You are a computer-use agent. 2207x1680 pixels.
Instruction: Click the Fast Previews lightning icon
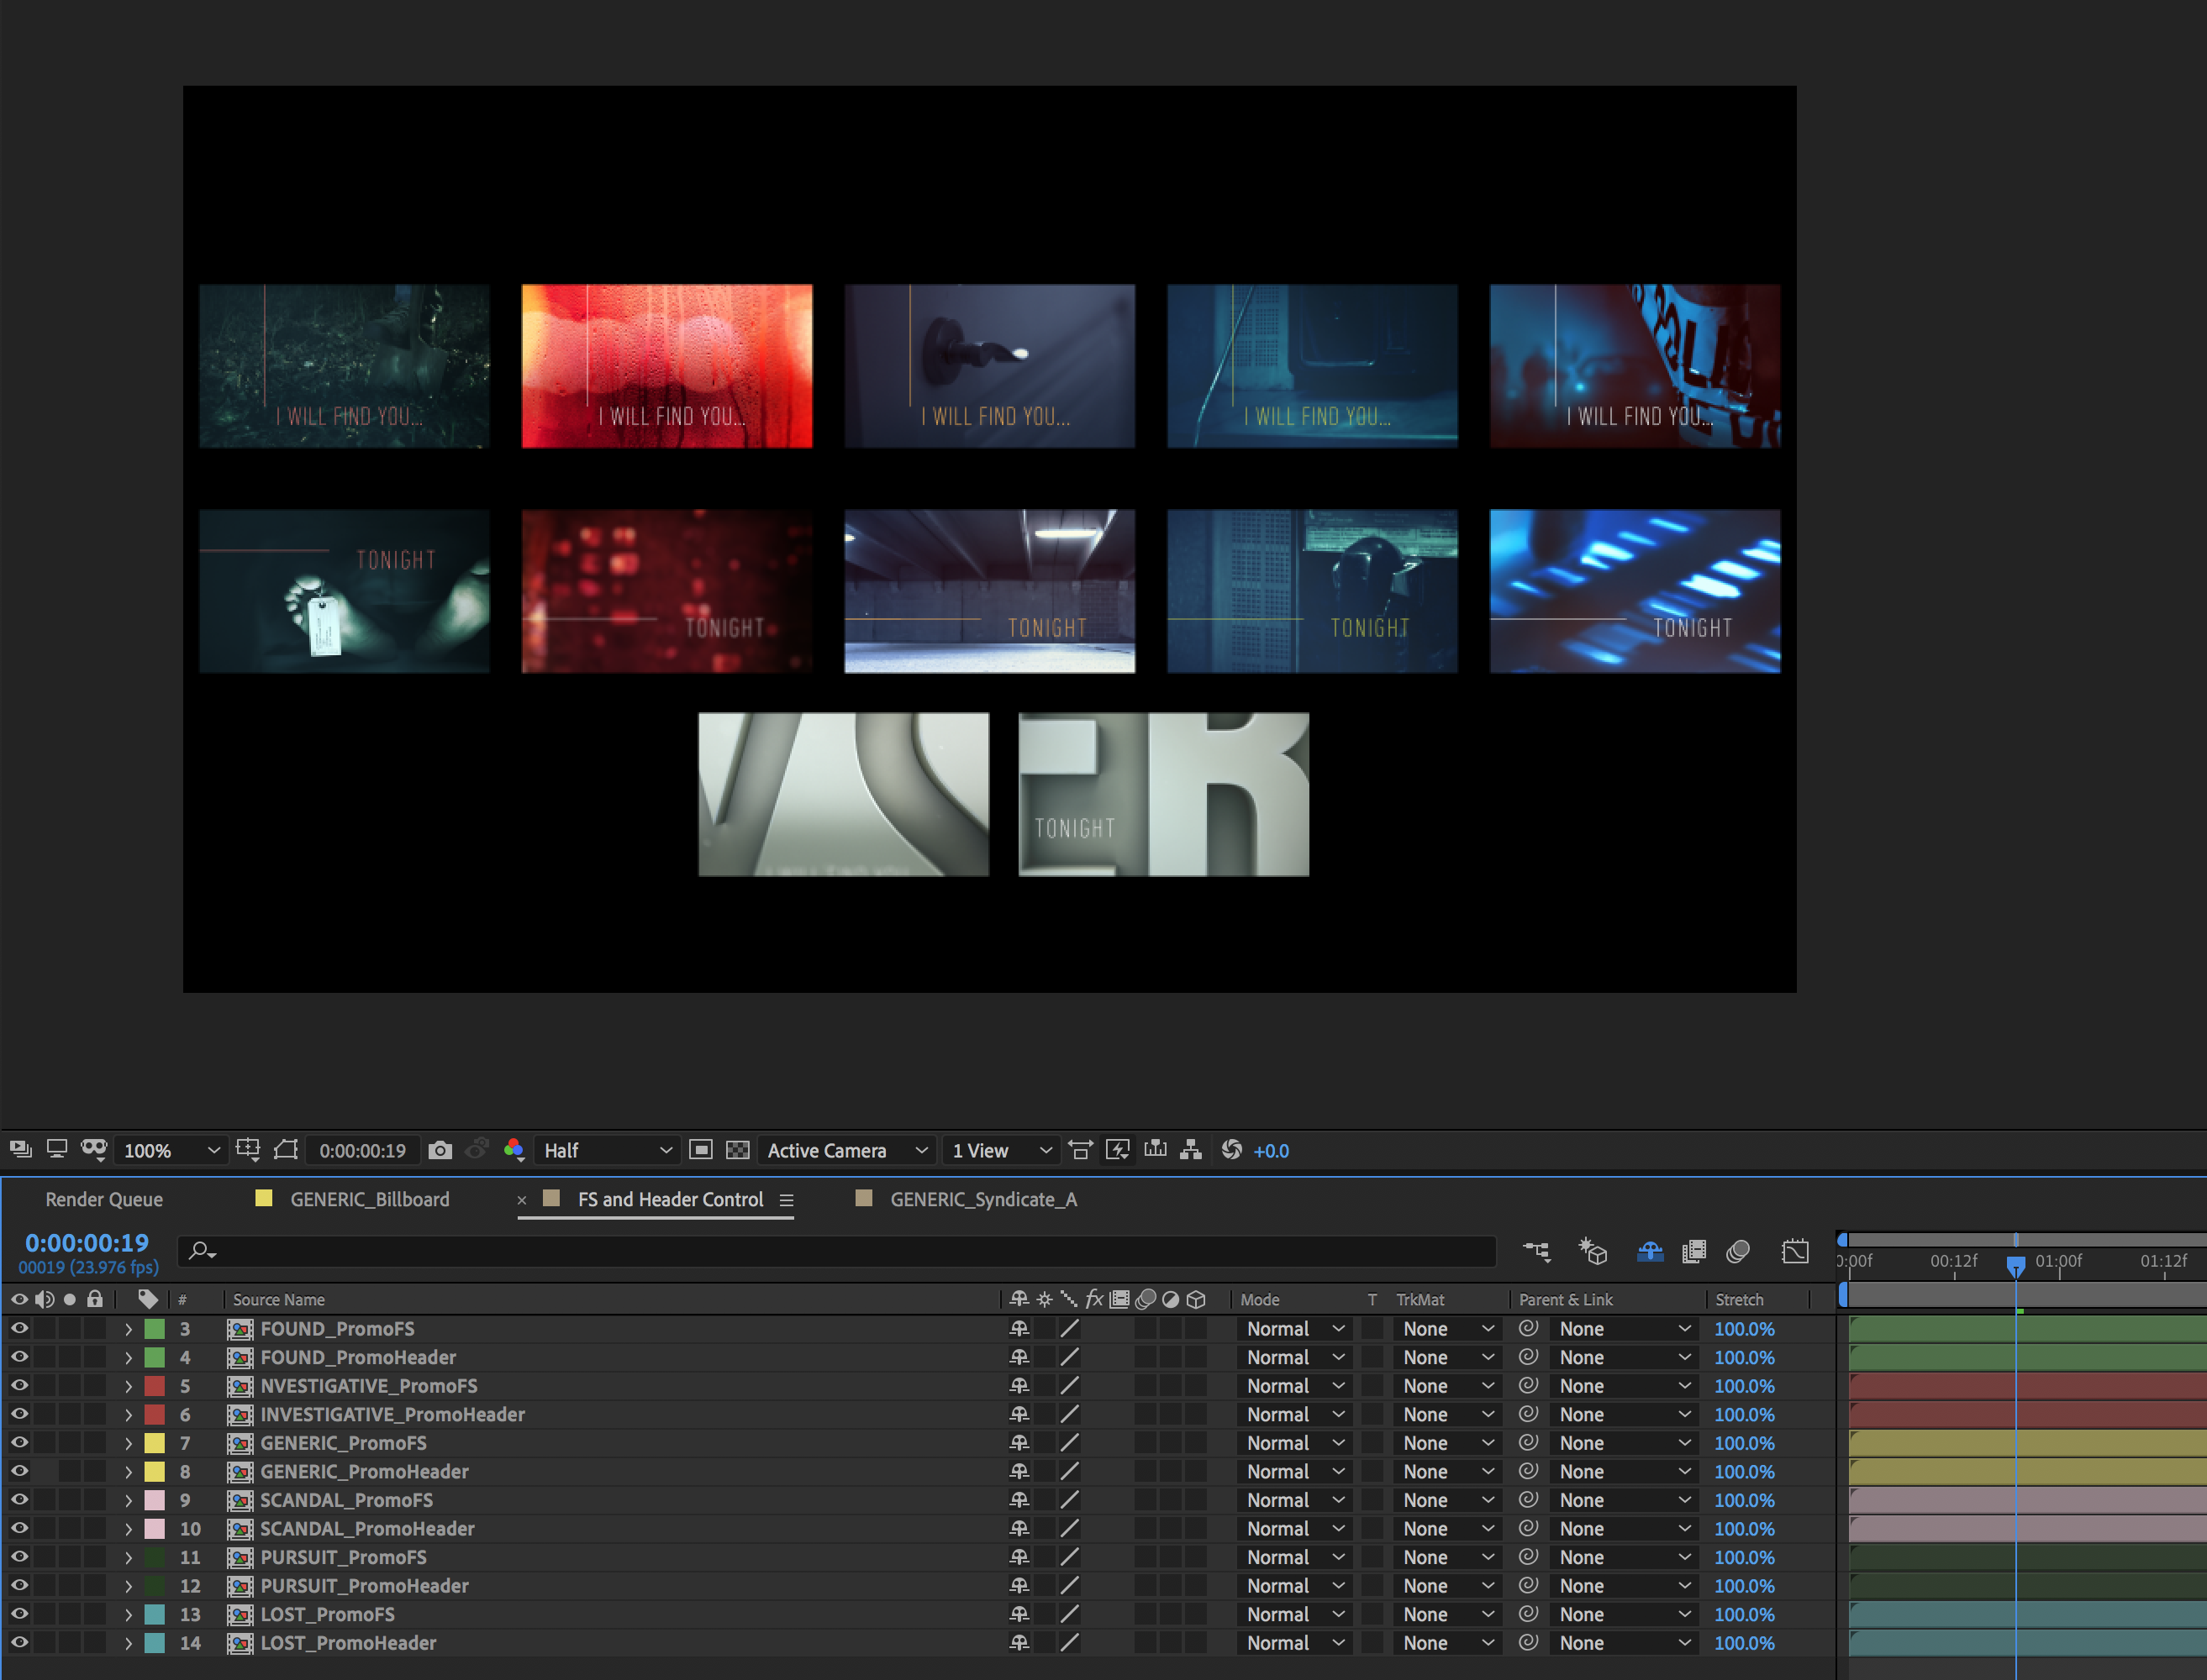[1118, 1150]
